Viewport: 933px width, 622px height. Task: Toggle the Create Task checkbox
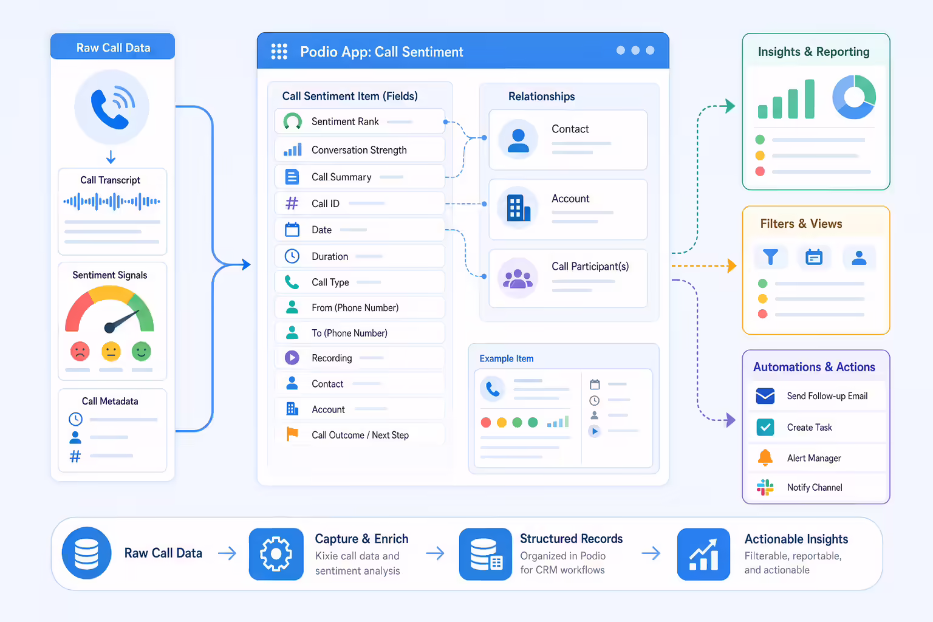tap(765, 428)
